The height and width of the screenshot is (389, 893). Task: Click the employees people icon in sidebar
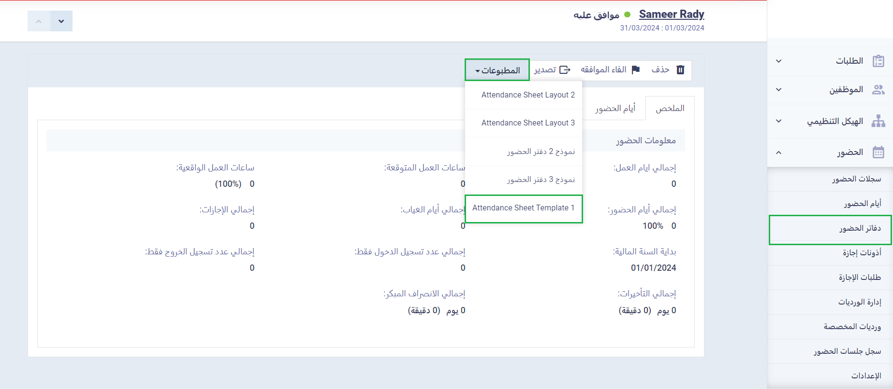tap(878, 90)
